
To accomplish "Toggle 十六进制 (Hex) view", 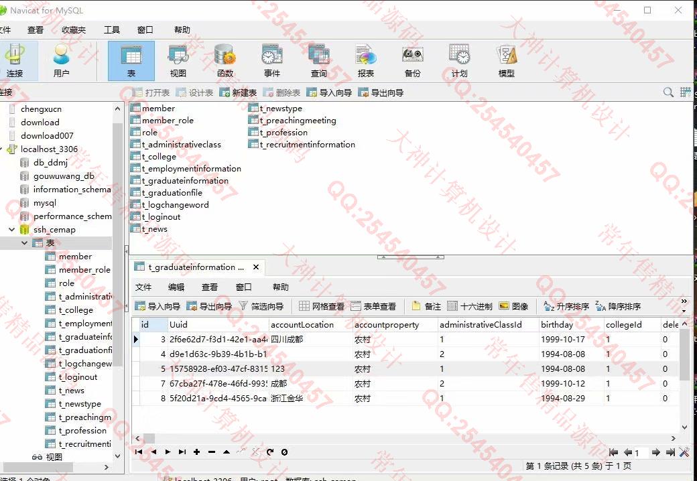I will click(x=470, y=306).
